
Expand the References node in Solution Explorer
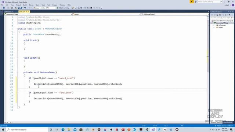pyautogui.click(x=214, y=25)
